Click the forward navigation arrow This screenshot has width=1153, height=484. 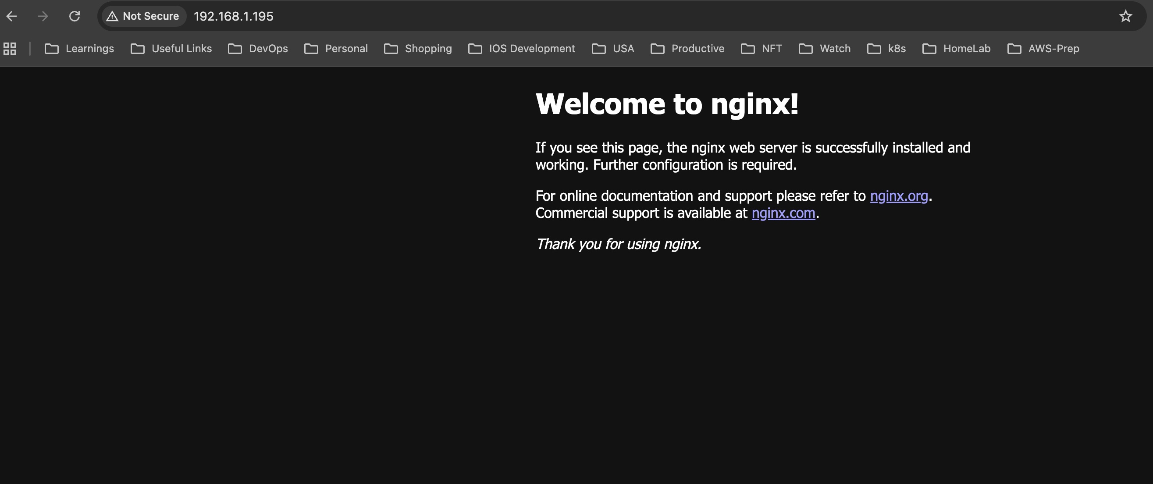click(x=43, y=17)
